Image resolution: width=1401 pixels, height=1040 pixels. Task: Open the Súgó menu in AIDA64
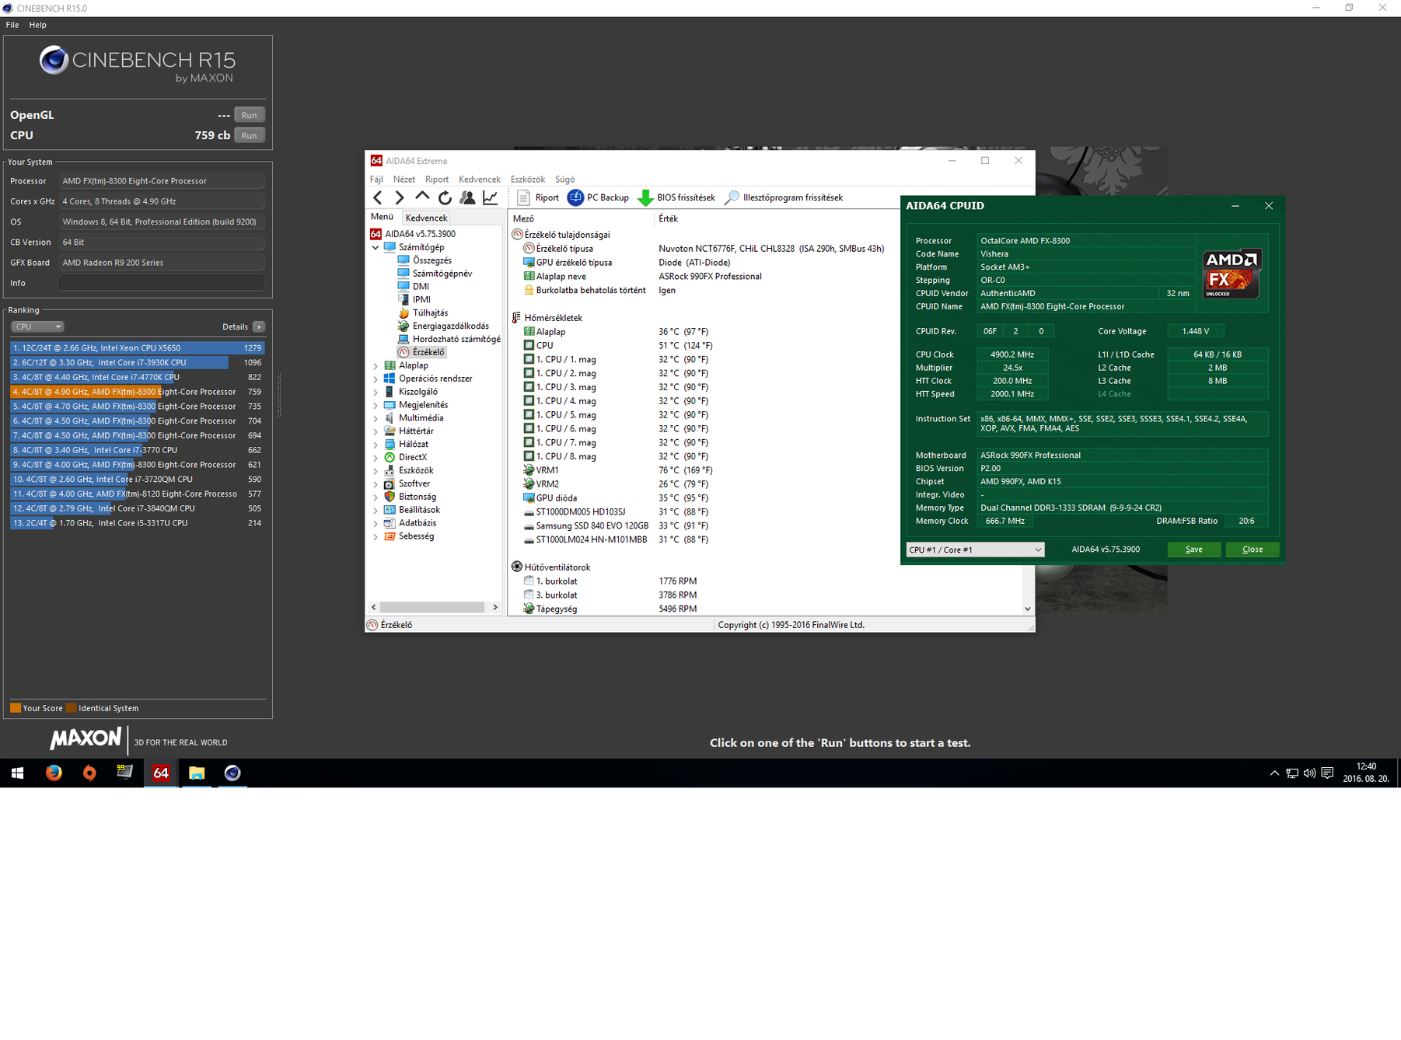coord(565,180)
